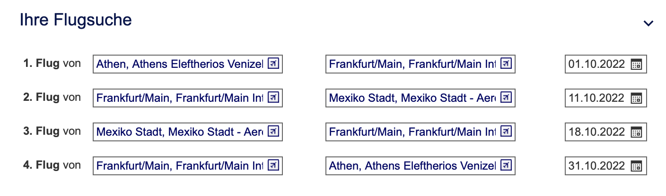Open calendar picker for 11.10.2022 date
The height and width of the screenshot is (196, 666).
coord(636,98)
